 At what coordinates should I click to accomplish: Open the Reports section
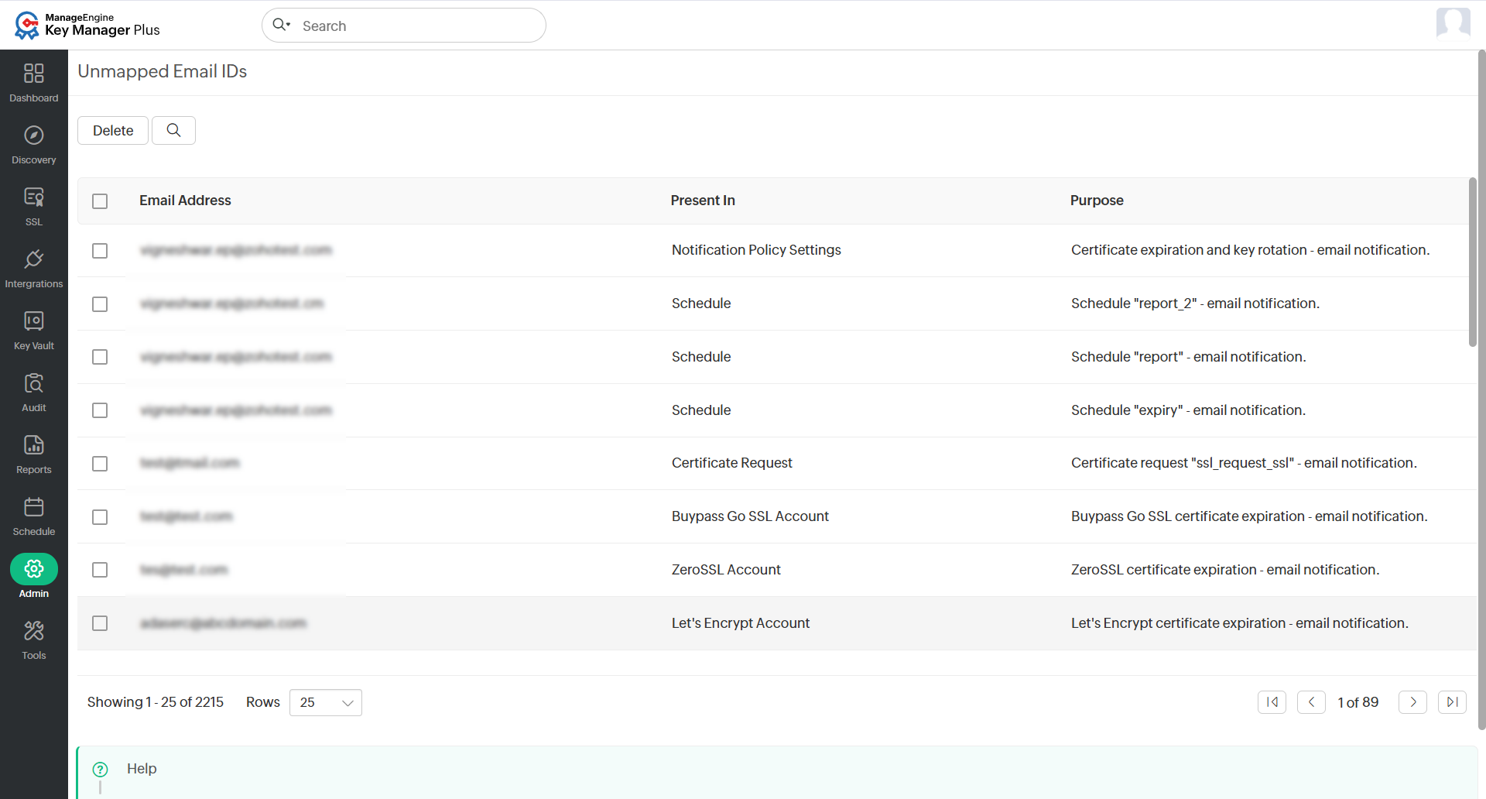click(34, 454)
